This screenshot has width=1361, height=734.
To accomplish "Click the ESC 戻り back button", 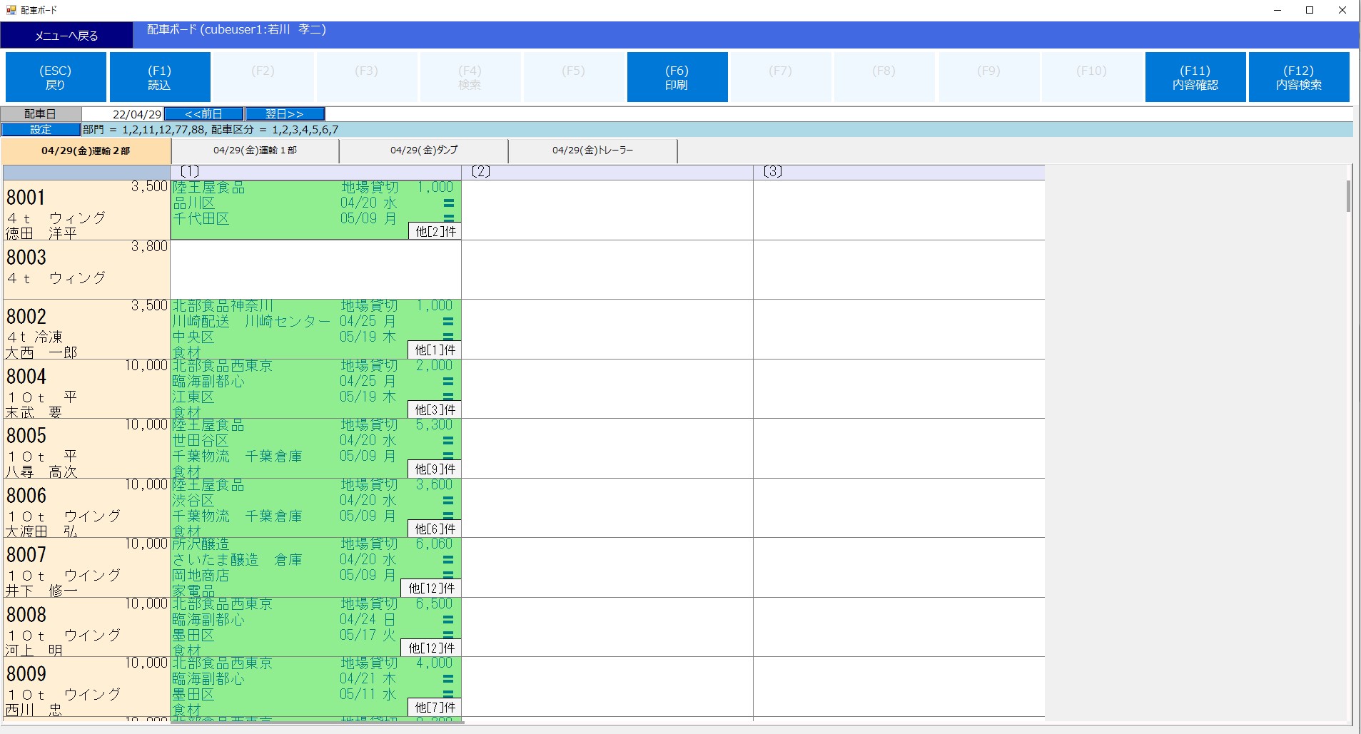I will pos(56,77).
